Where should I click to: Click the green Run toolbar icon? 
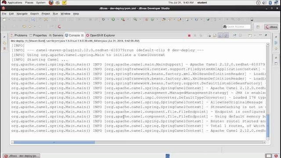point(113,19)
